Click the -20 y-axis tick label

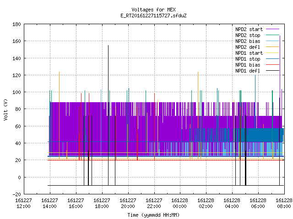pos(16,194)
